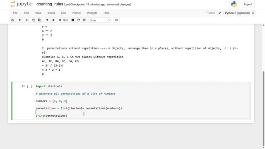Image resolution: width=265 pixels, height=149 pixels.
Task: Restart the kernel with the circular arrow
Action: pyautogui.click(x=79, y=20)
